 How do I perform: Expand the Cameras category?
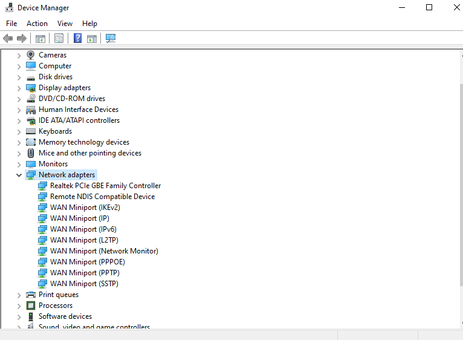(19, 55)
